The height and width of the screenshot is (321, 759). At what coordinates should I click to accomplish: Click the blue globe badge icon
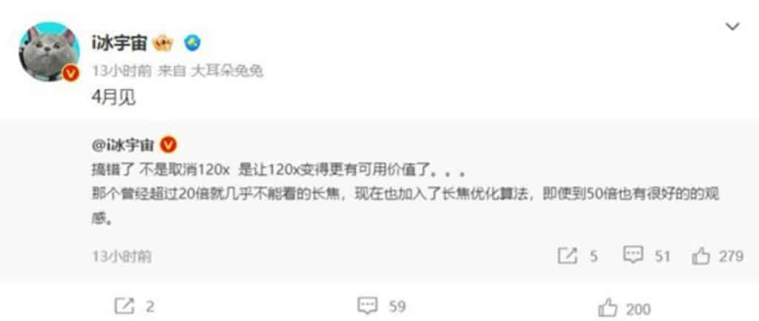click(192, 44)
